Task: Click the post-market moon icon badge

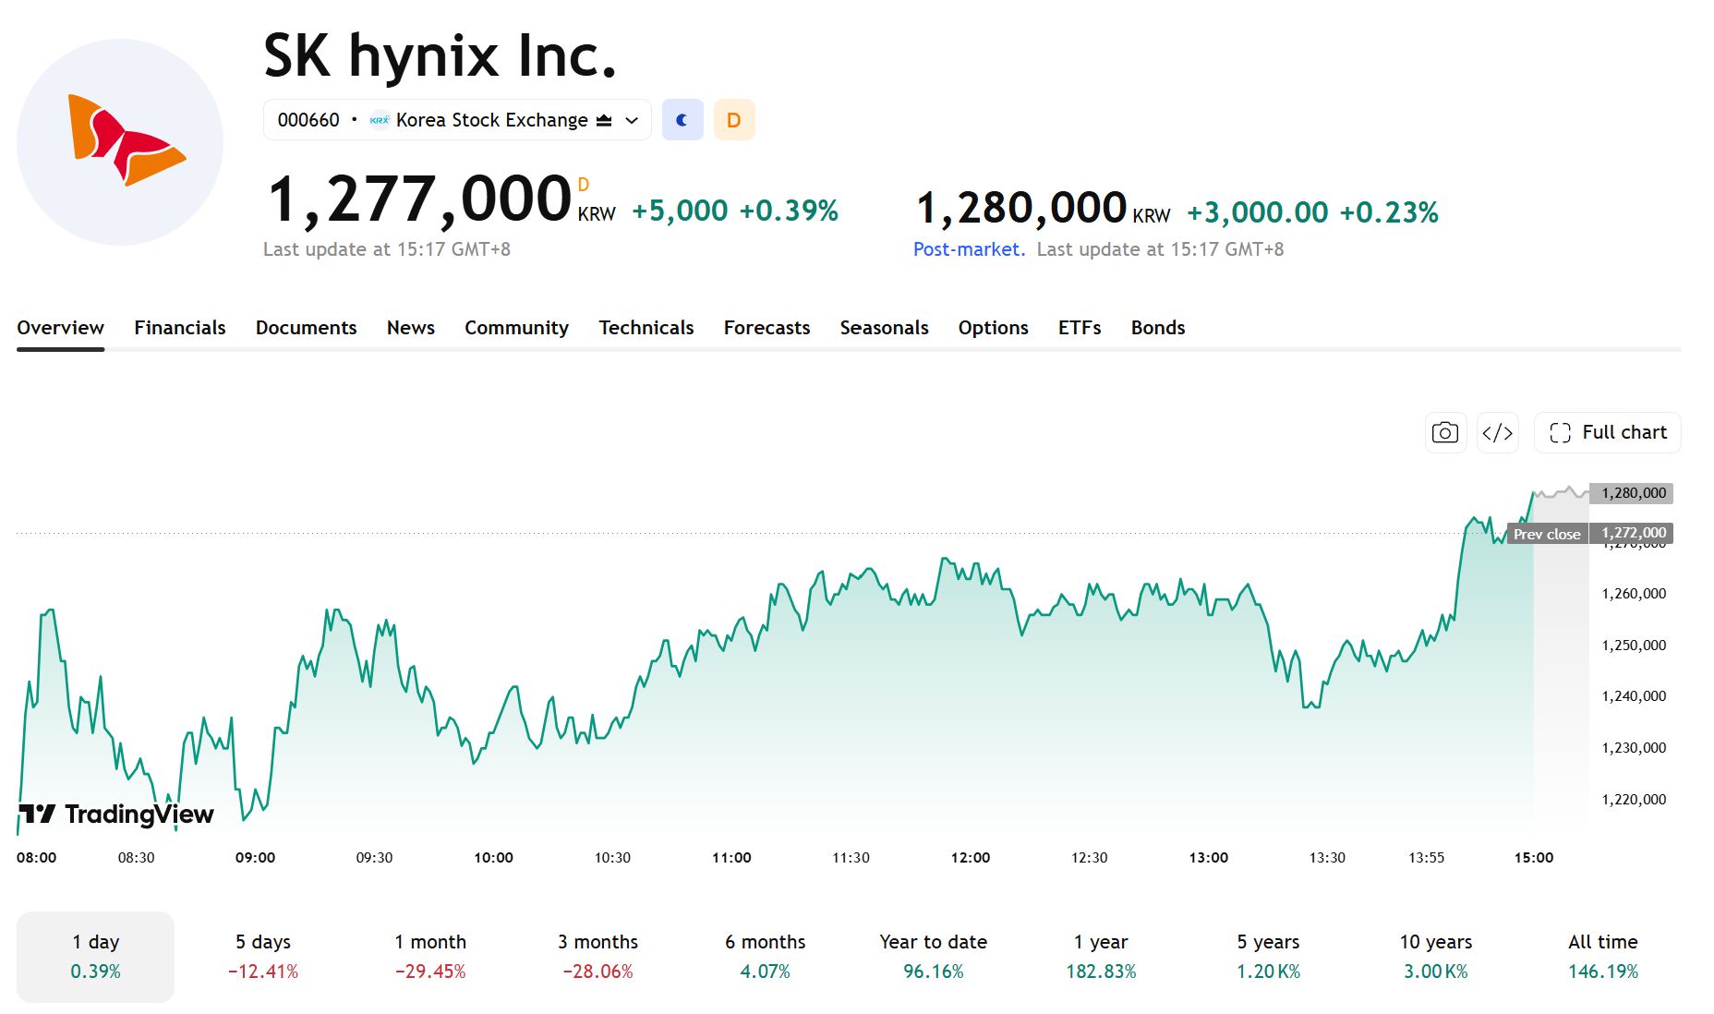Action: (682, 120)
